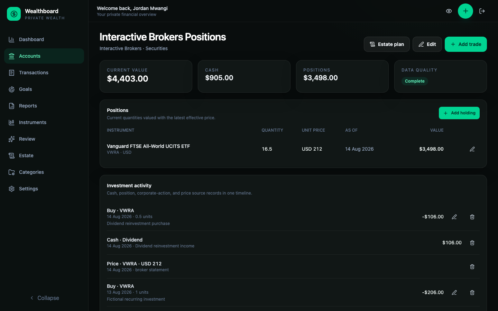The image size is (498, 311).
Task: Click the Settings gear icon
Action: coord(11,189)
